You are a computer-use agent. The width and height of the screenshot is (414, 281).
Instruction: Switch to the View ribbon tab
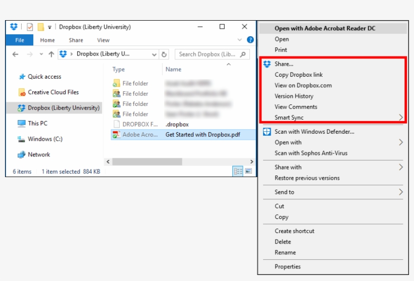pos(103,40)
